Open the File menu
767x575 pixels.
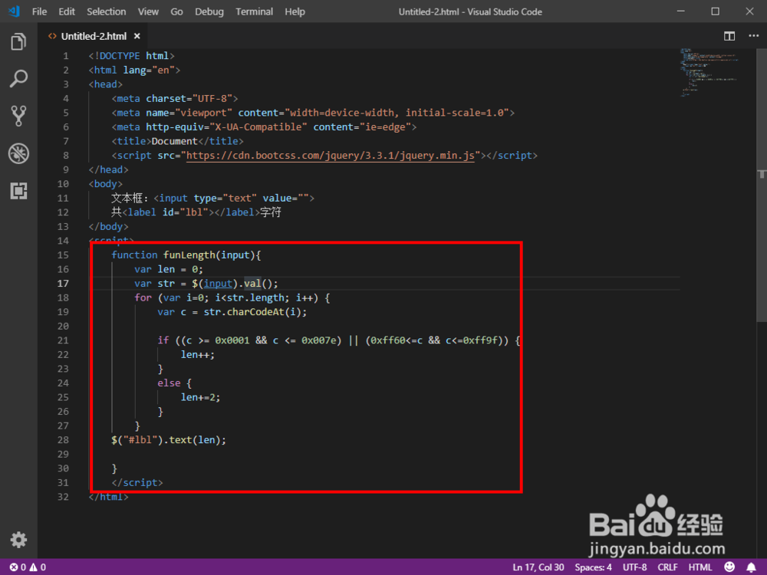pyautogui.click(x=39, y=11)
